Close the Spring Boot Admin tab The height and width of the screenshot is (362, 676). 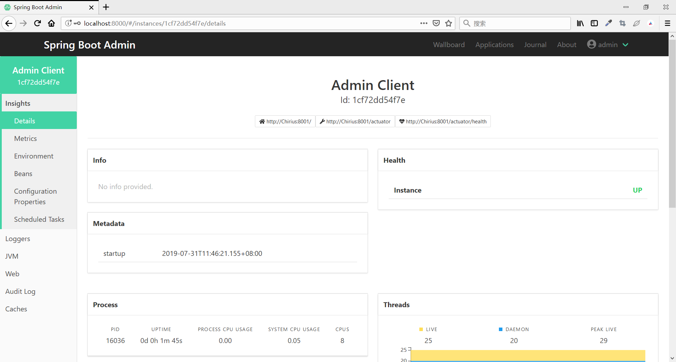click(x=91, y=7)
